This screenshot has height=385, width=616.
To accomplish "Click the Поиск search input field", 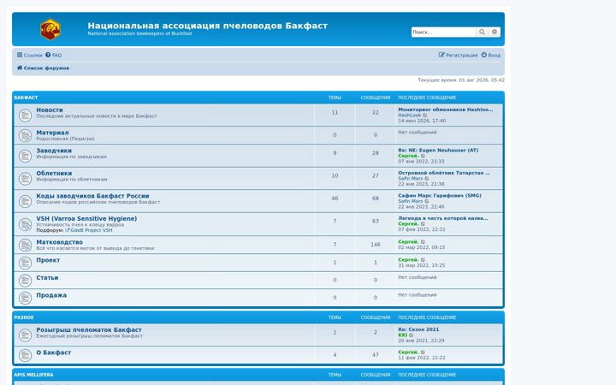I will tap(443, 32).
